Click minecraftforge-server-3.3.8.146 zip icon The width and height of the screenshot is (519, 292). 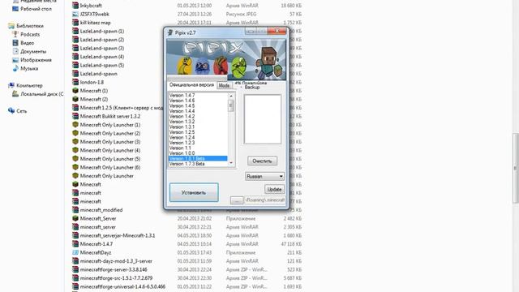(x=75, y=269)
